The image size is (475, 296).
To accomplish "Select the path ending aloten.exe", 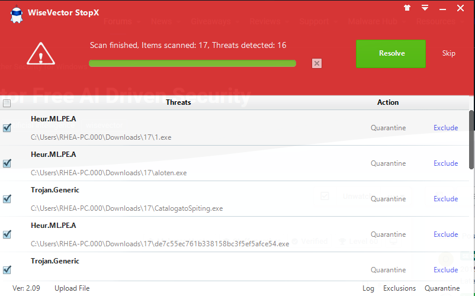I will point(109,173).
